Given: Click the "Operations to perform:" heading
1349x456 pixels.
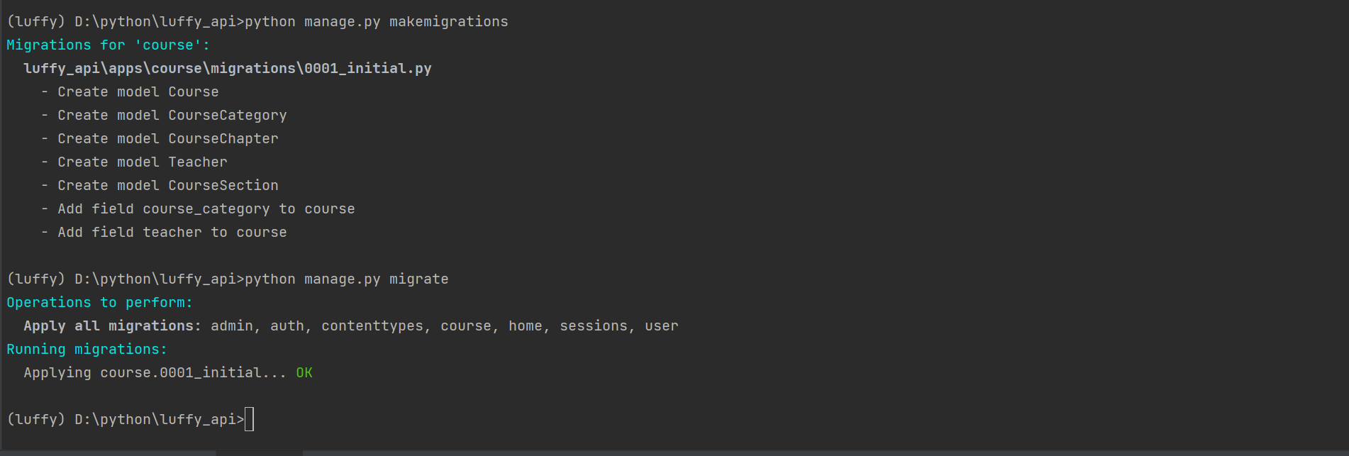Looking at the screenshot, I should point(99,303).
